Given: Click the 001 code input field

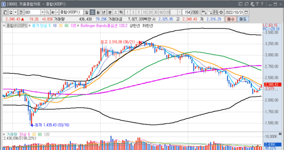Looking at the screenshot, I should pyautogui.click(x=32, y=12).
